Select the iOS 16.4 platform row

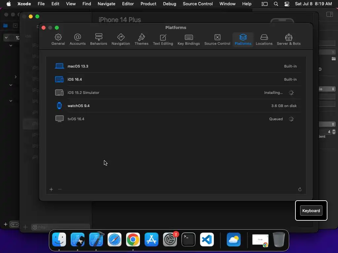176,79
